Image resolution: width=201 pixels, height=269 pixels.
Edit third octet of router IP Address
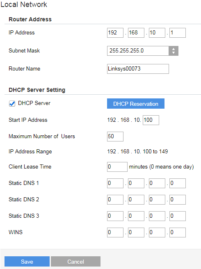157,33
